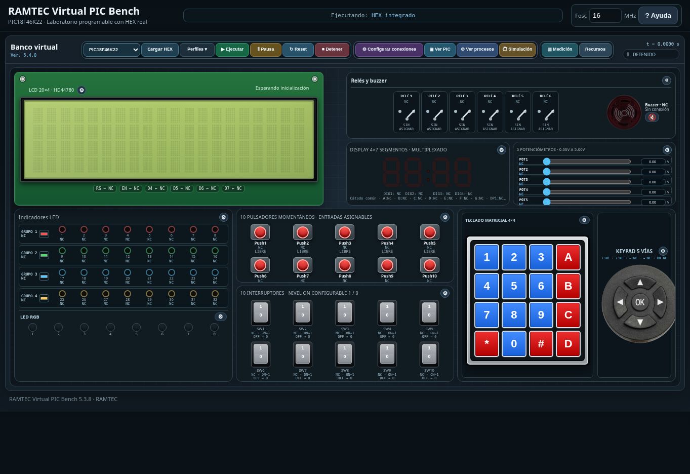Viewport: 690px width, 474px height.
Task: Open Configurar conexiones panel
Action: [x=389, y=50]
